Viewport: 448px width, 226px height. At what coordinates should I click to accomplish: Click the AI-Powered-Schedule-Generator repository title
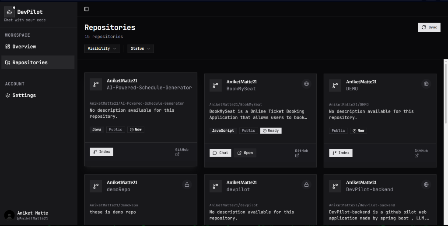[x=149, y=88]
